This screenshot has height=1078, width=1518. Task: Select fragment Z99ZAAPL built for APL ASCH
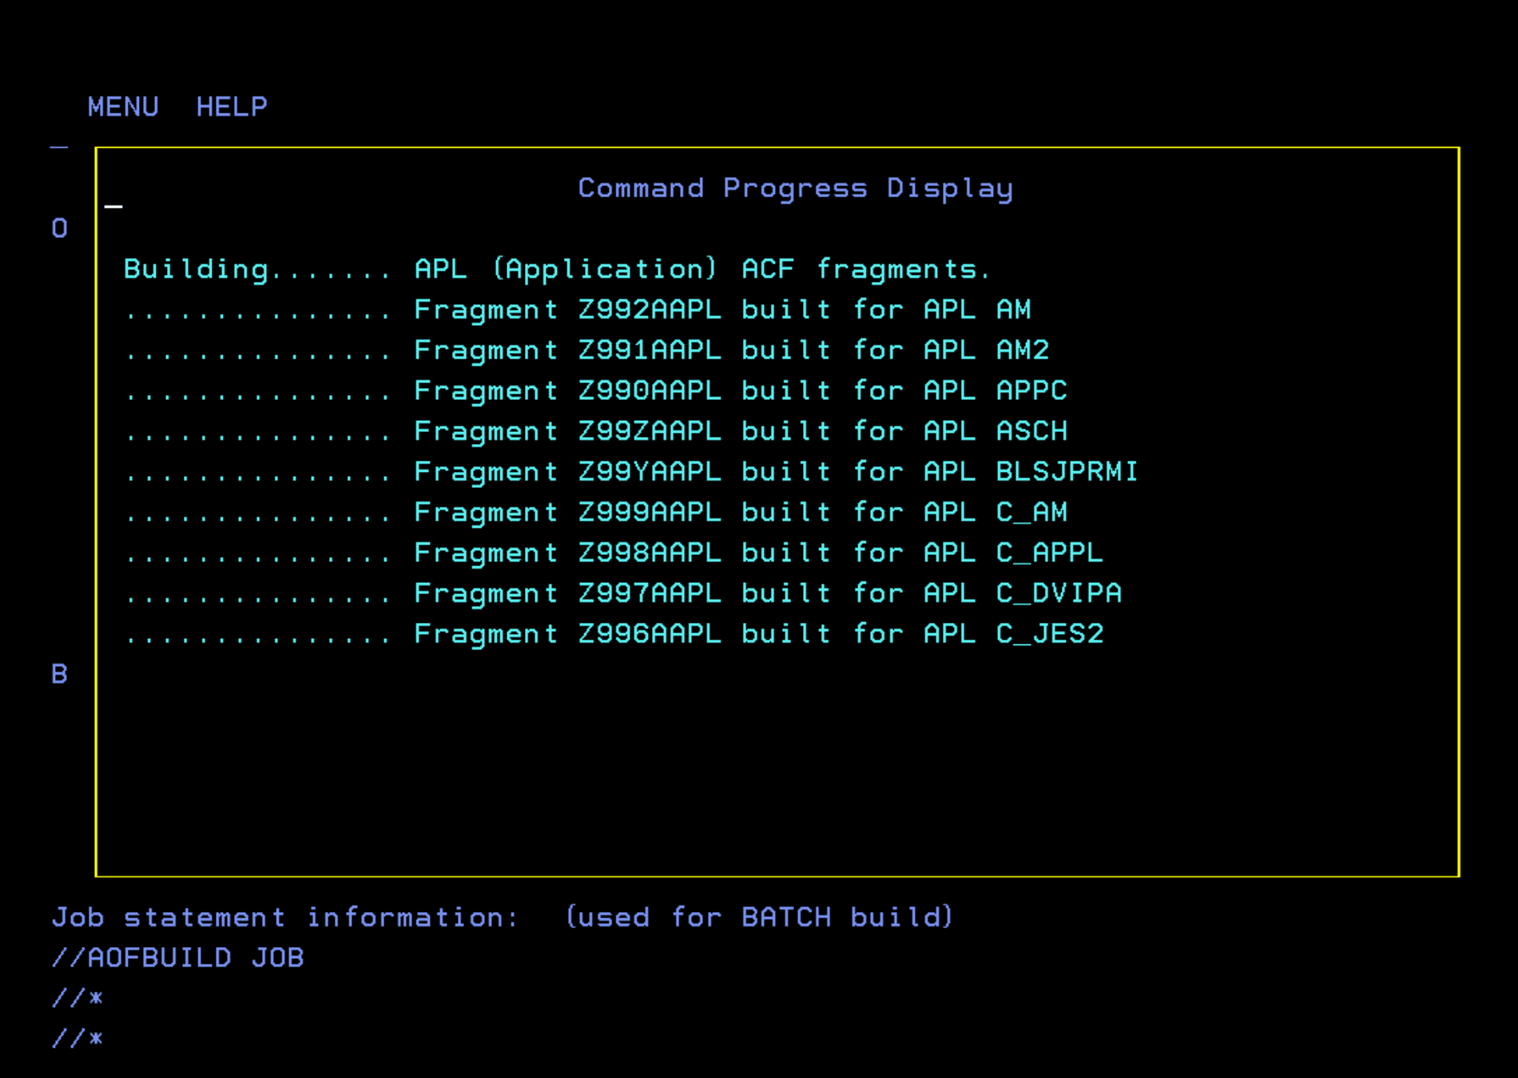tap(596, 431)
